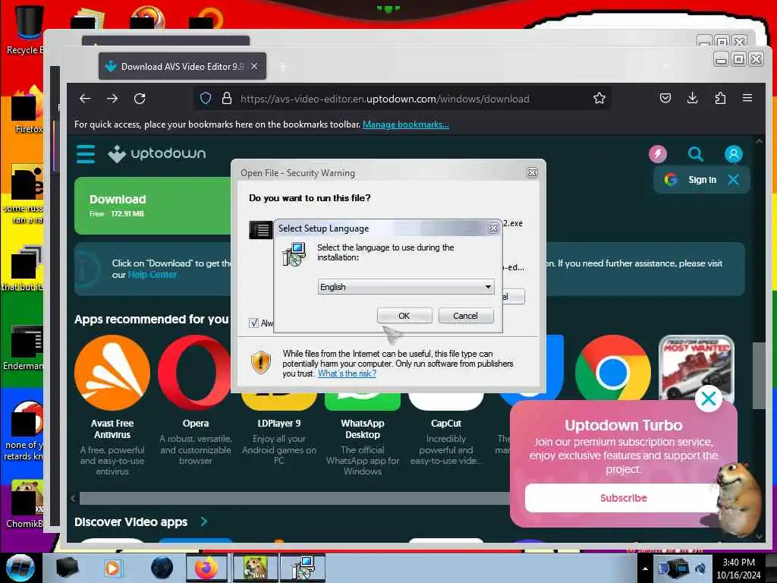Dismiss the Google Sign in prompt
This screenshot has width=777, height=583.
tap(734, 179)
